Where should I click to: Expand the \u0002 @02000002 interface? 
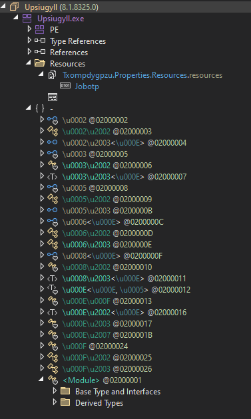(x=42, y=120)
